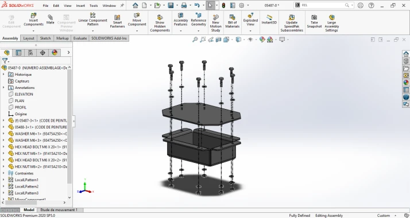Viewport: 410px width, 218px height.
Task: Toggle Instant3D
Action: point(269,20)
